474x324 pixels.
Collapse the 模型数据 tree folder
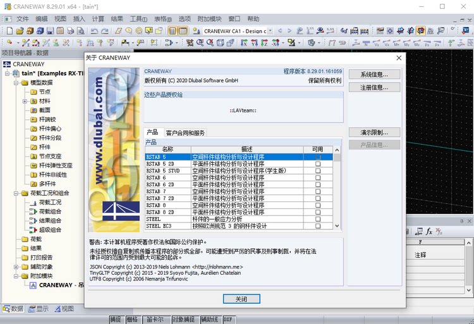(16, 83)
